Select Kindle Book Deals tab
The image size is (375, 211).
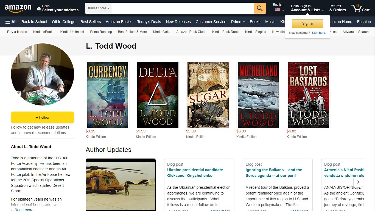(226, 32)
